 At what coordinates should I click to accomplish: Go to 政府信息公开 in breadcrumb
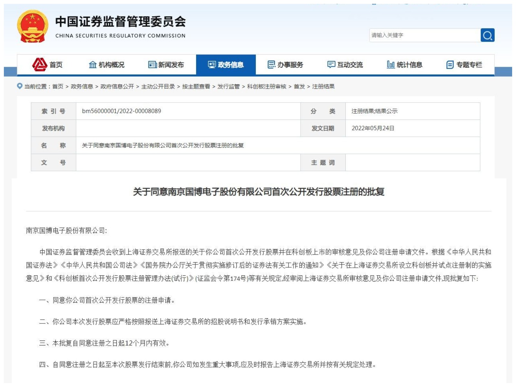(117, 86)
